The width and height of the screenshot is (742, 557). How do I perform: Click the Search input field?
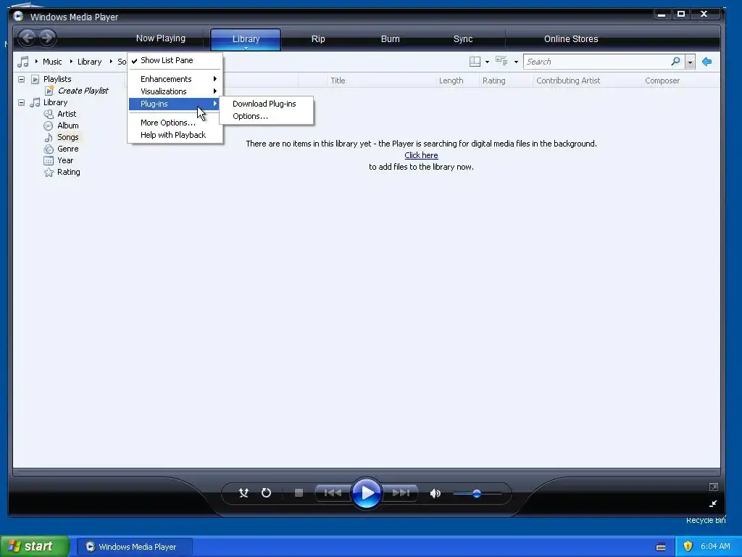coord(596,62)
